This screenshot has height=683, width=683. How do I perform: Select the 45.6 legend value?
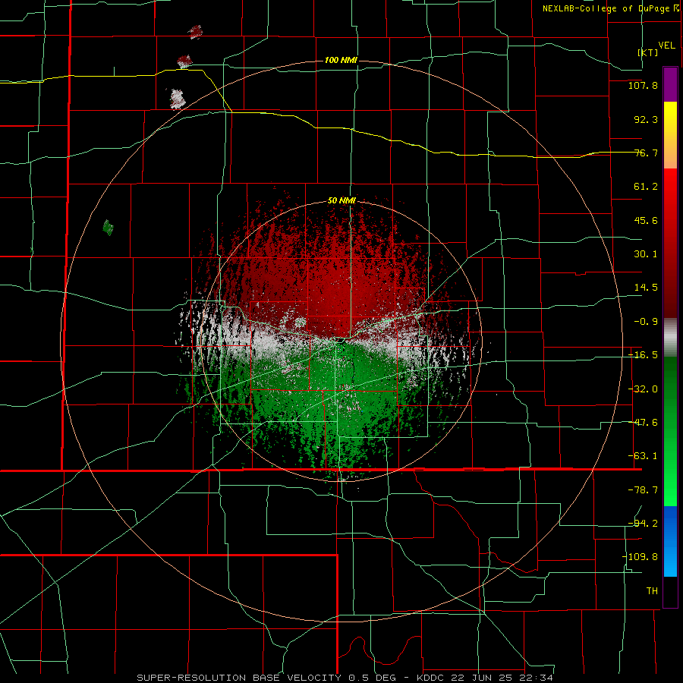[646, 220]
